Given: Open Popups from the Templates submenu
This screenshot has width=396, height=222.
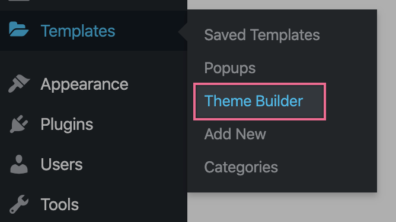Looking at the screenshot, I should 230,68.
